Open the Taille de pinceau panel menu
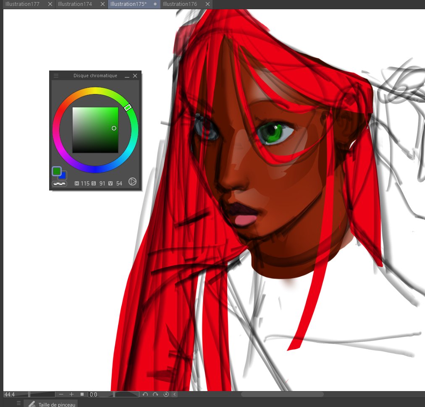 18,403
